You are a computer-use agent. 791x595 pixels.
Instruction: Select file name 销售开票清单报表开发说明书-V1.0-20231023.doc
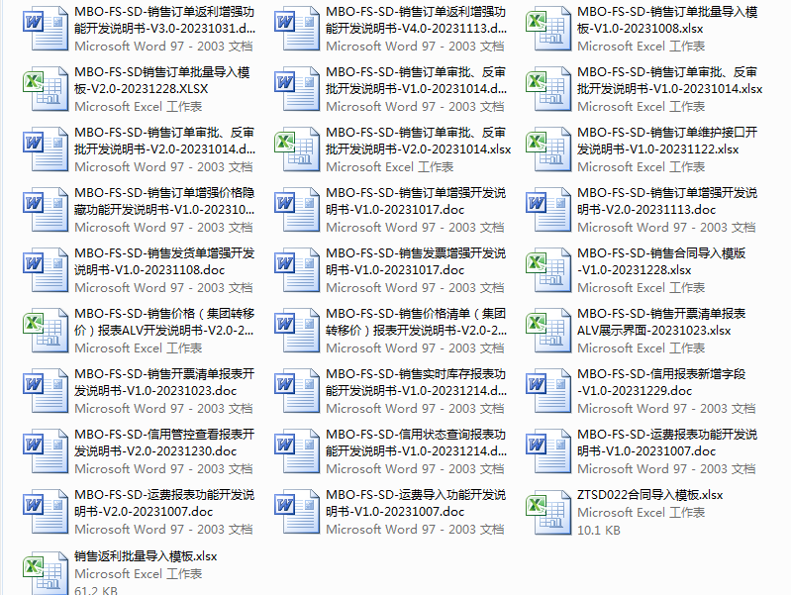164,382
